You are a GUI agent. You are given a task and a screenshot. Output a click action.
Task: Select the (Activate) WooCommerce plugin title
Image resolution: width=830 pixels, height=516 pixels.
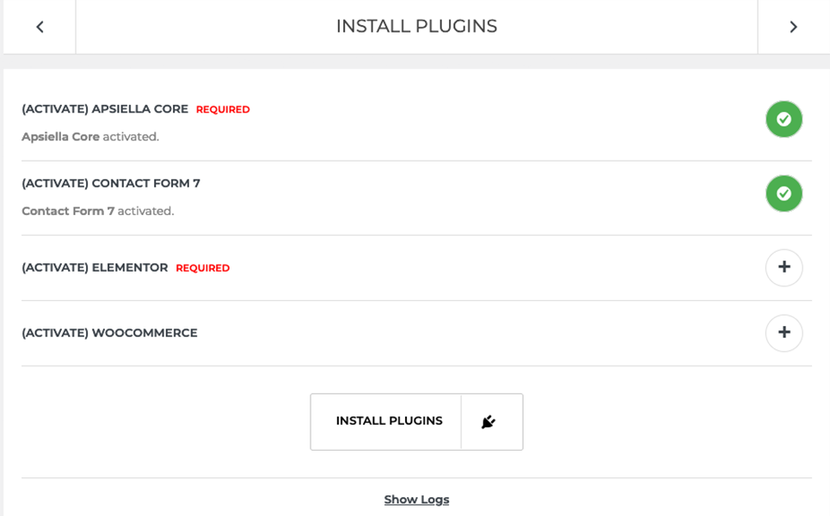(x=109, y=333)
